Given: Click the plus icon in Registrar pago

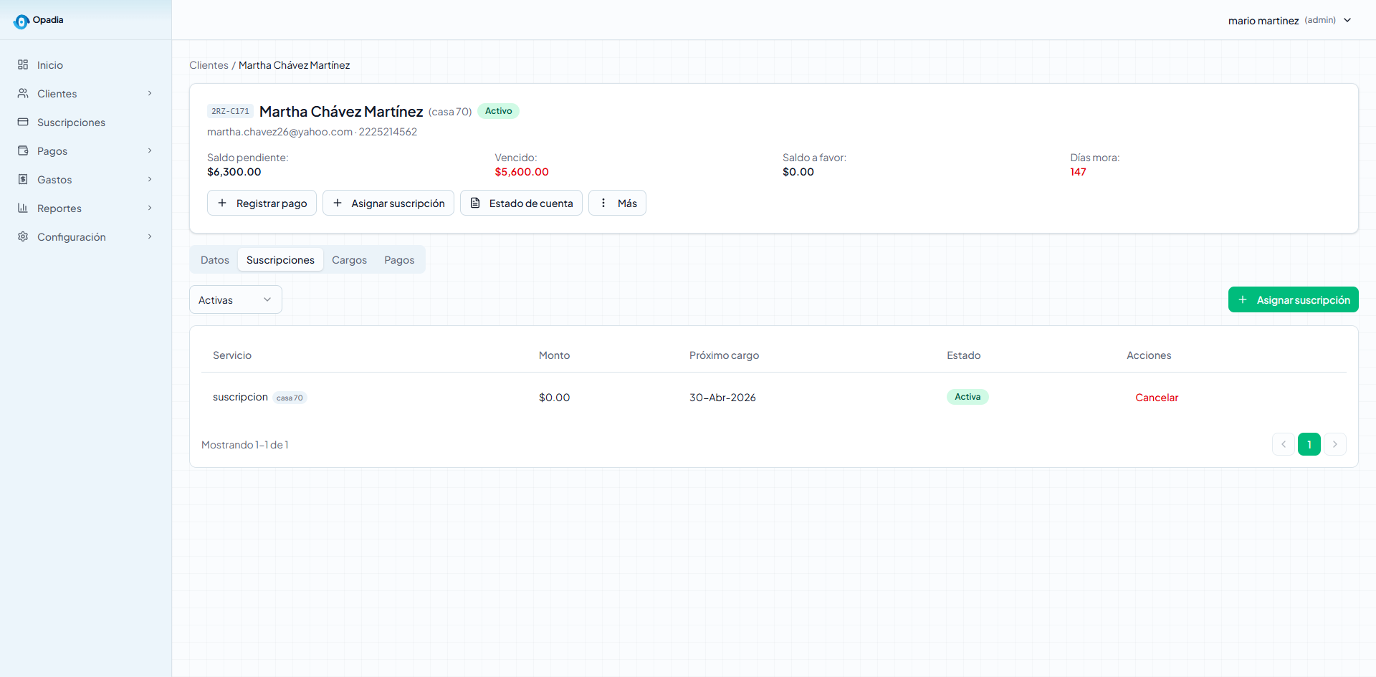Looking at the screenshot, I should [x=222, y=203].
